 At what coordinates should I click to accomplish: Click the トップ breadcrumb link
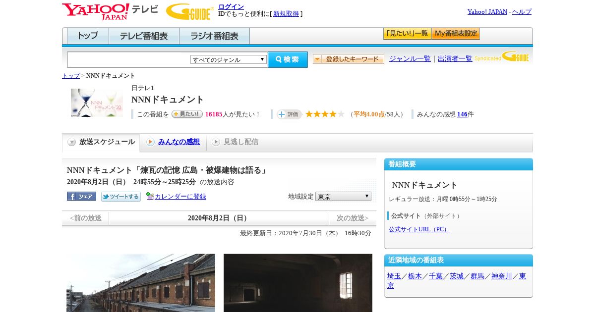(x=71, y=76)
